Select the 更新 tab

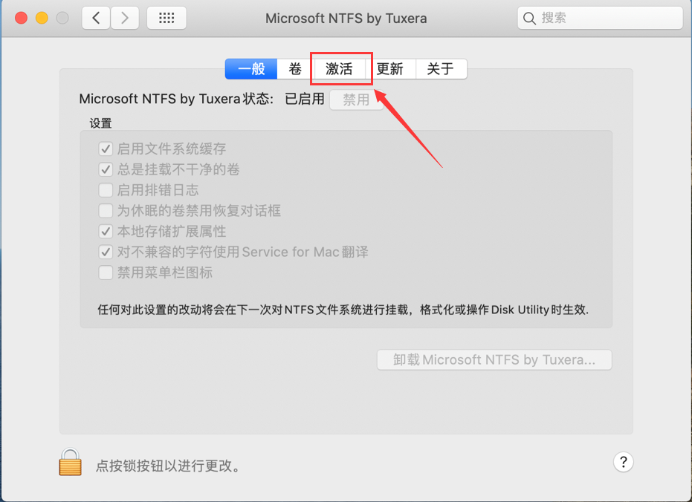tap(389, 69)
